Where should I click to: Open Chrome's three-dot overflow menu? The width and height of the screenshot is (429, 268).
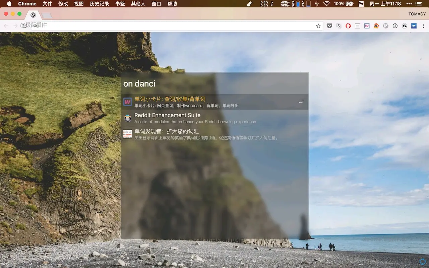pos(423,26)
